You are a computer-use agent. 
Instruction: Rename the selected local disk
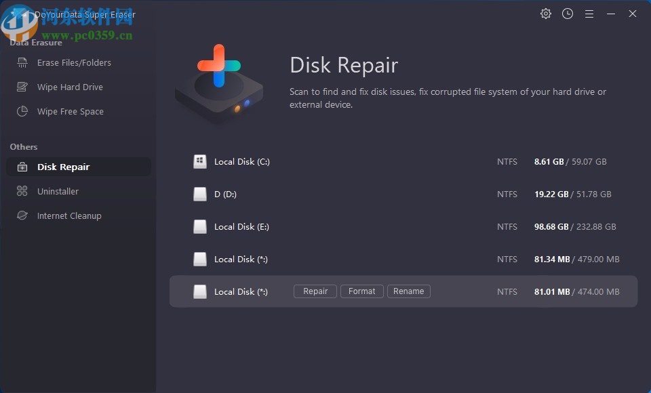pos(409,291)
